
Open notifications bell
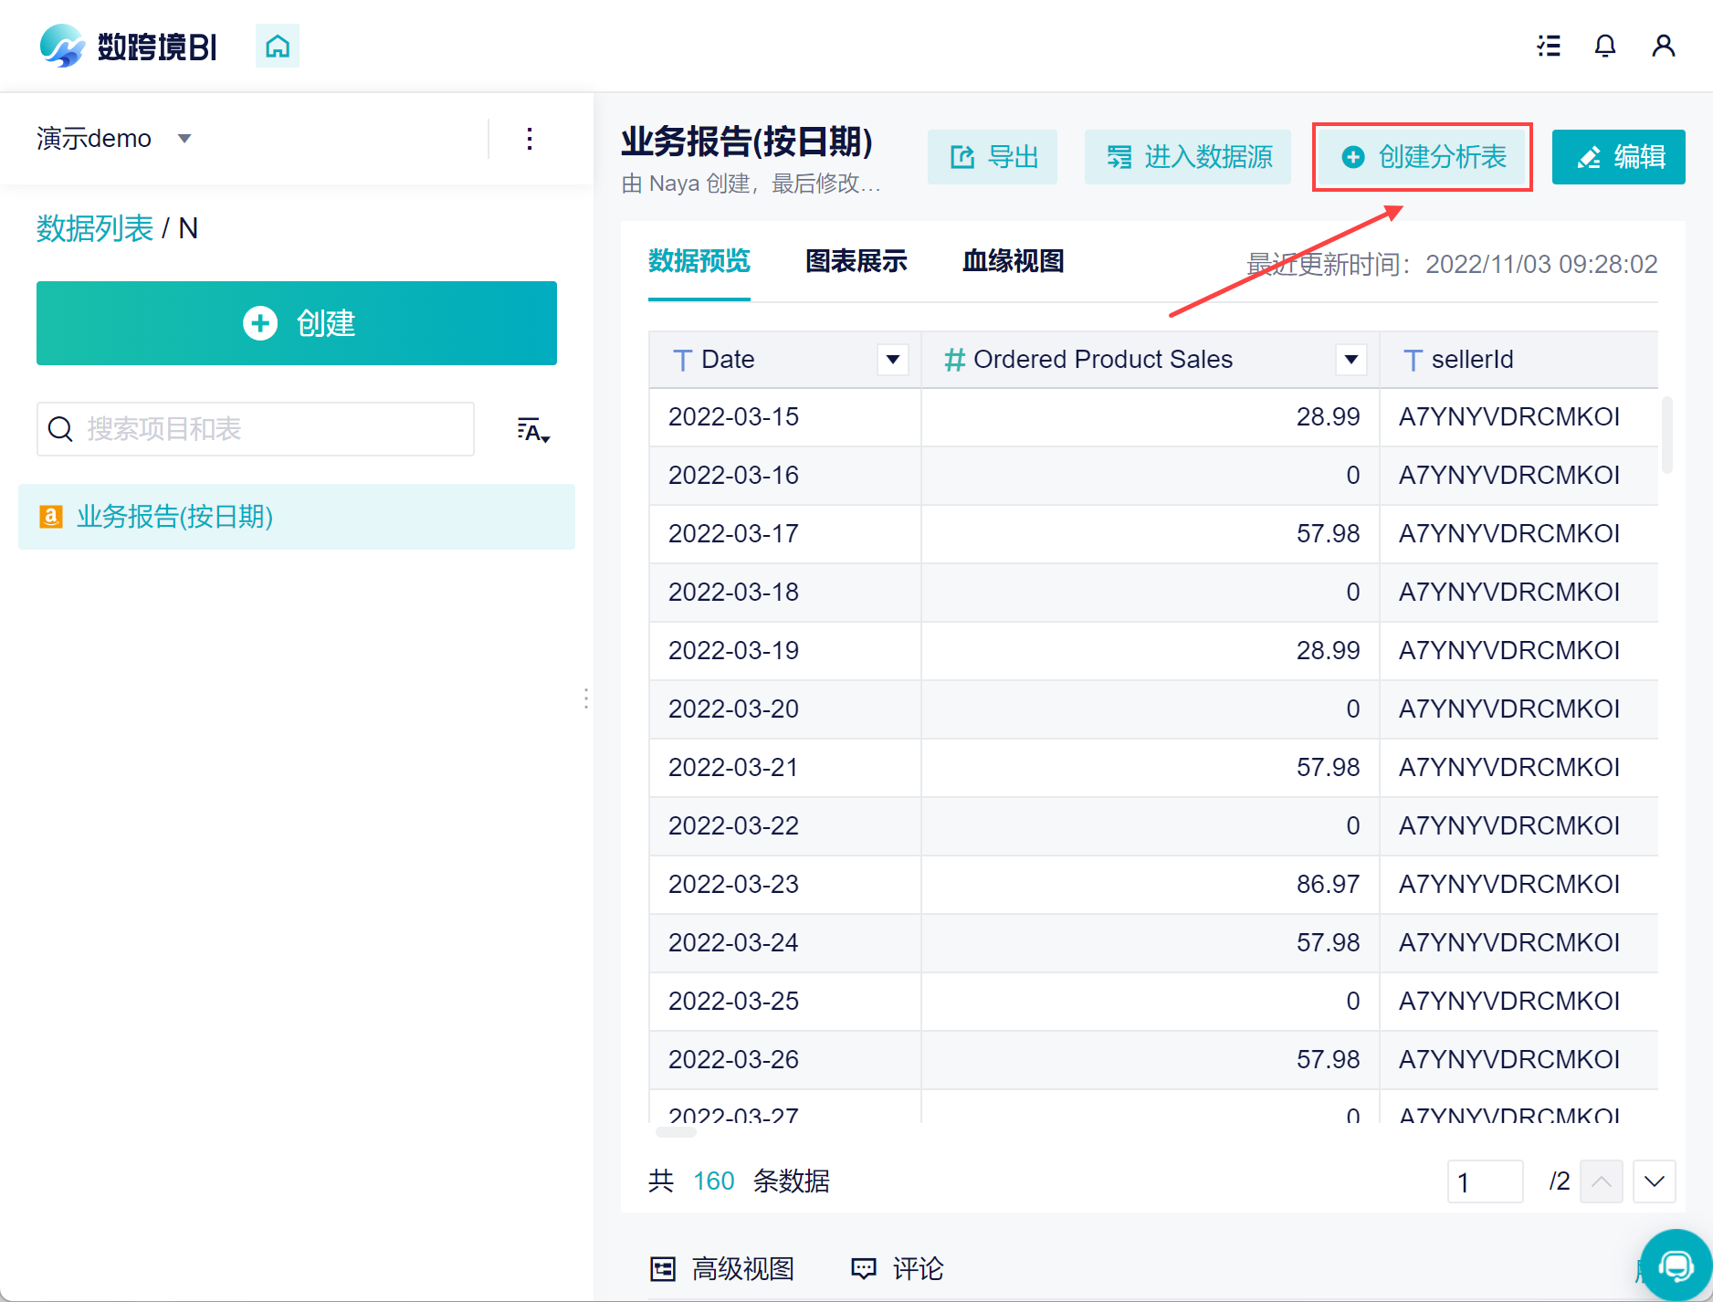1605,46
